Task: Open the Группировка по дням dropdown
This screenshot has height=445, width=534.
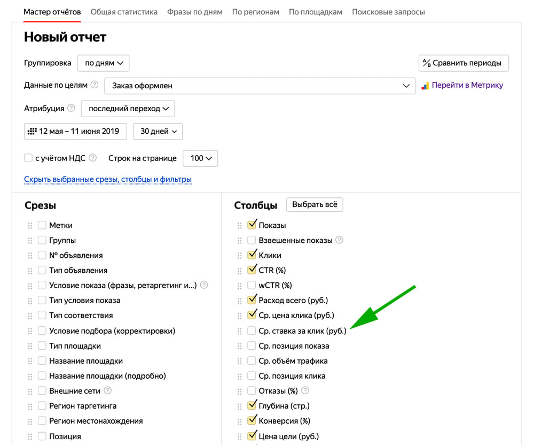Action: tap(103, 63)
